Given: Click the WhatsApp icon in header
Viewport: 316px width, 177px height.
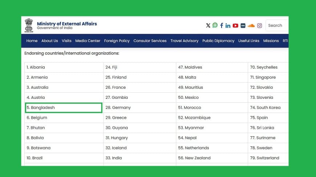Looking at the screenshot, I should pyautogui.click(x=215, y=25).
